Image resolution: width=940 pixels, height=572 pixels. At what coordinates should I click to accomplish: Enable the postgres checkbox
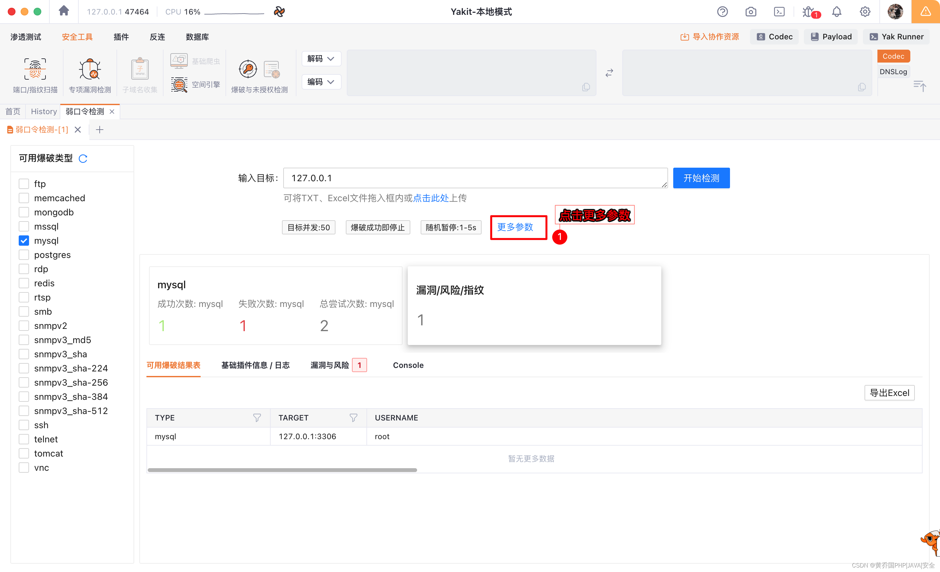click(x=24, y=255)
